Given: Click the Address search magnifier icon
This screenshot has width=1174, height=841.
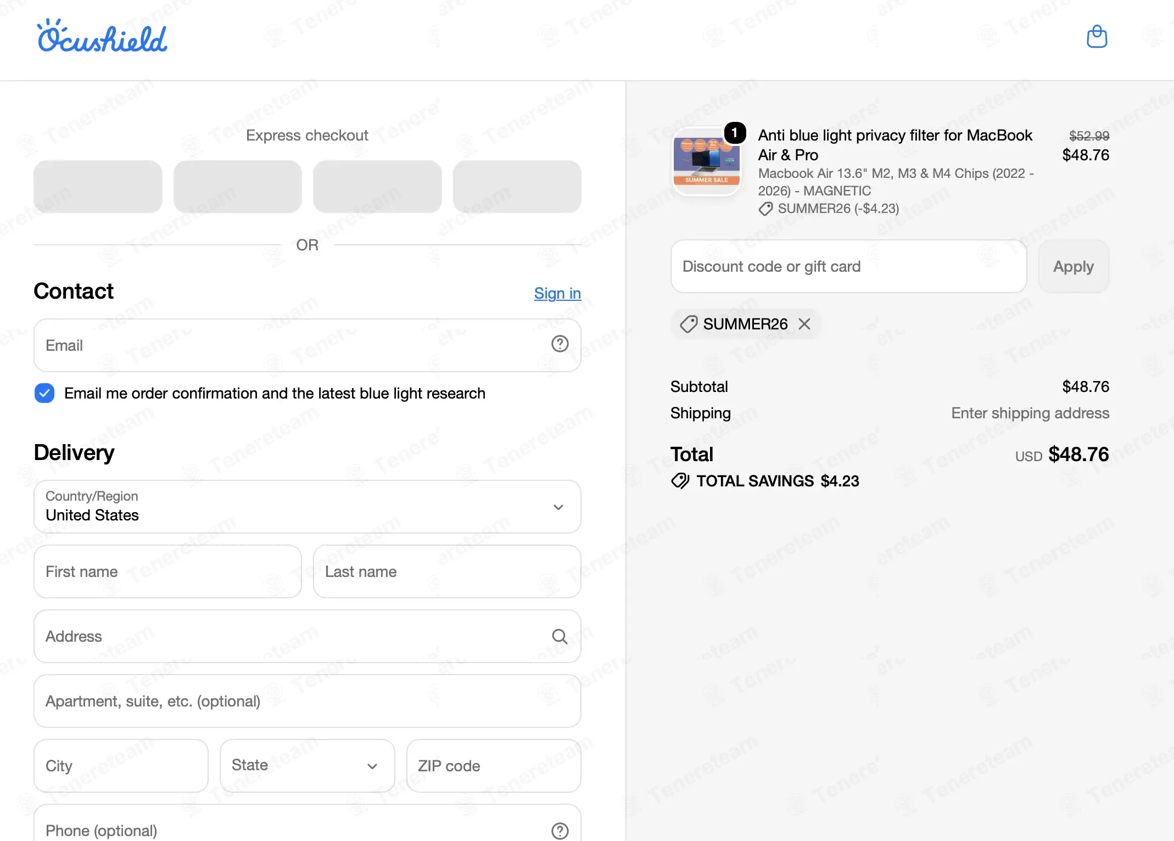Looking at the screenshot, I should tap(560, 636).
